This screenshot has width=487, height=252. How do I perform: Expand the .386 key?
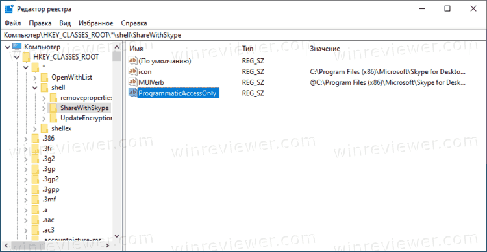26,139
